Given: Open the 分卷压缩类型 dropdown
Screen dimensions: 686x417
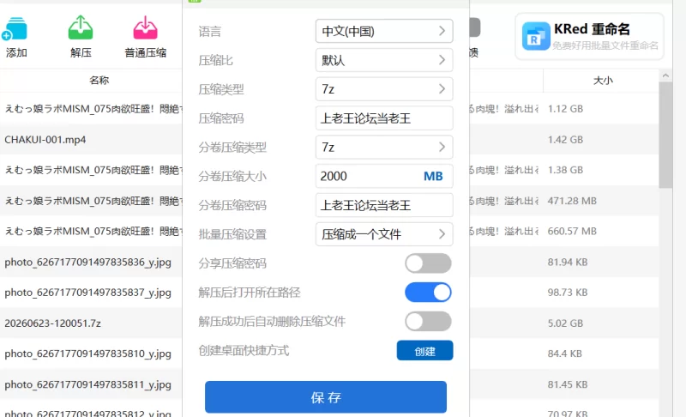Looking at the screenshot, I should (x=384, y=147).
